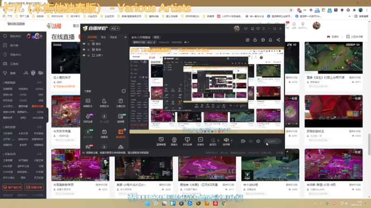
Task: Click the NetEase music icon on taskbar
Action: click(215, 203)
